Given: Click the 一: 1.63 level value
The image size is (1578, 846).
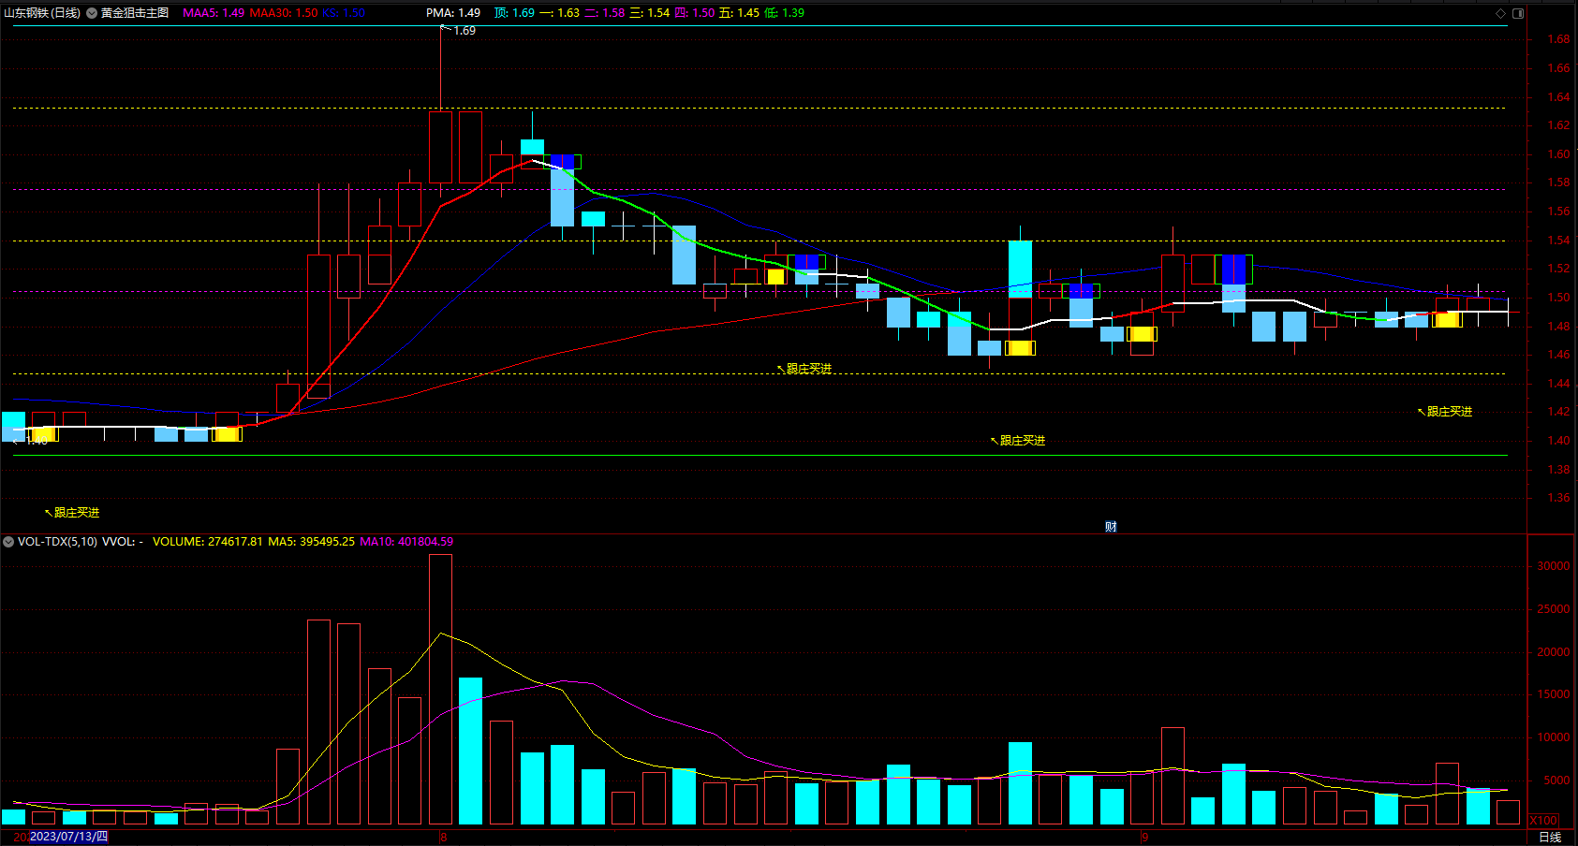Looking at the screenshot, I should click(559, 13).
